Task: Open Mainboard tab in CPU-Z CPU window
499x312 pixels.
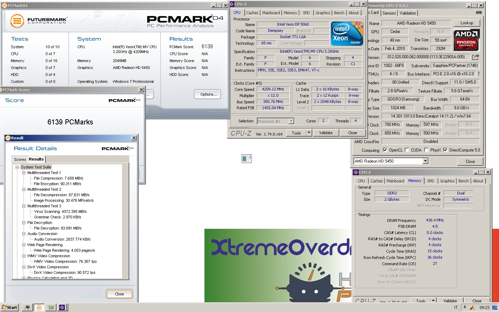Action: pyautogui.click(x=271, y=13)
